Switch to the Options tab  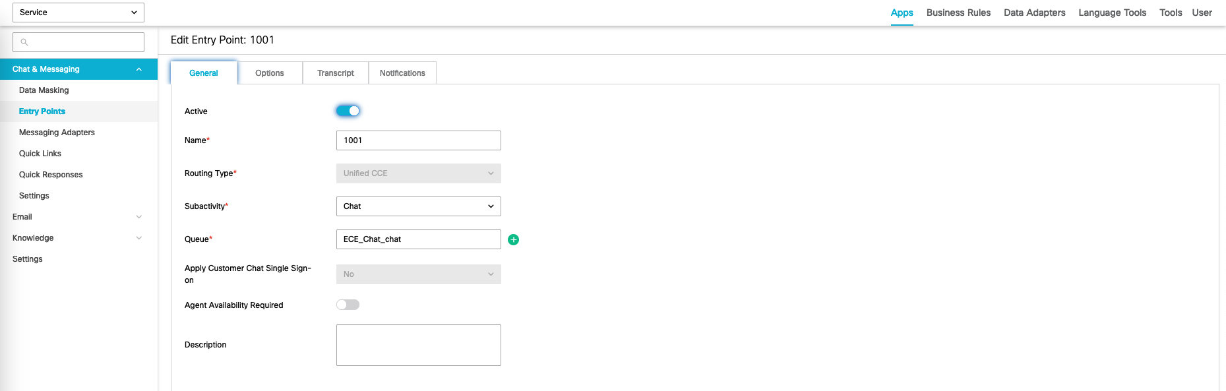point(269,73)
